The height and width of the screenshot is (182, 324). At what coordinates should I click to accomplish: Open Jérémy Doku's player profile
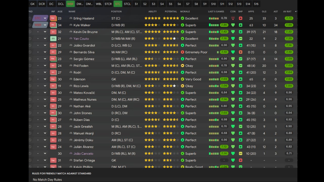(83, 140)
